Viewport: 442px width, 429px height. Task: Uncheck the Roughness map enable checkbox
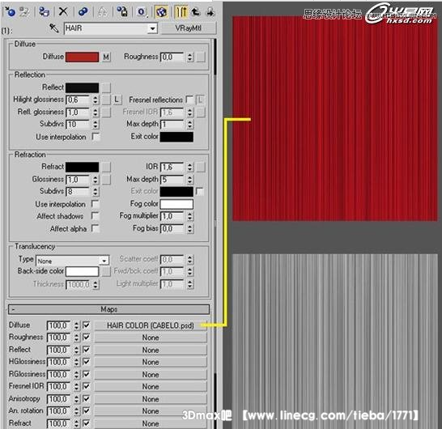click(x=87, y=337)
